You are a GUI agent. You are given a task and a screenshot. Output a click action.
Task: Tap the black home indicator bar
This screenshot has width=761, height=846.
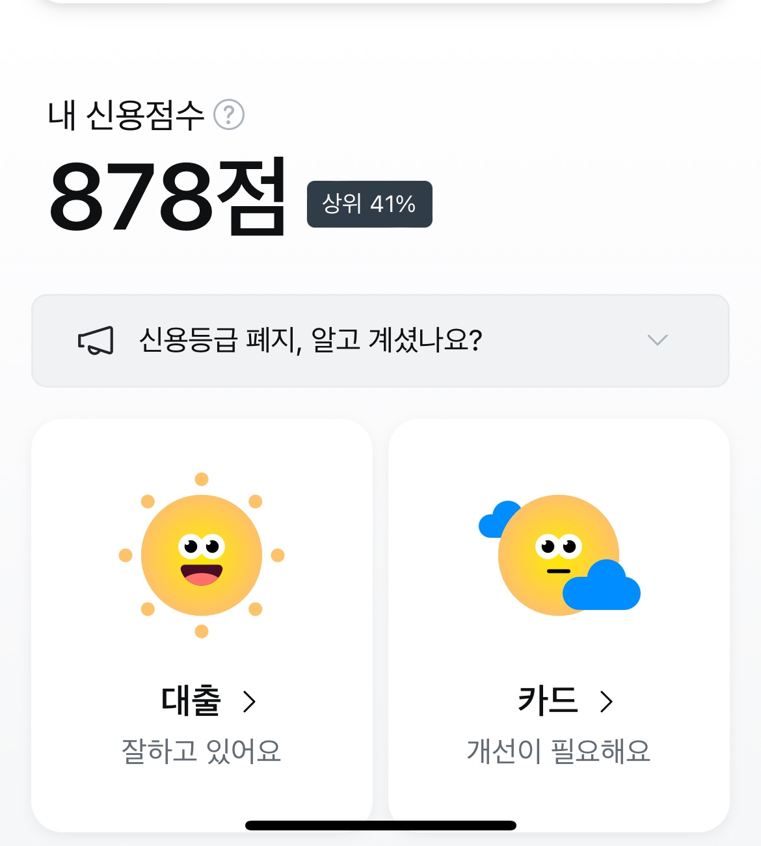click(380, 825)
